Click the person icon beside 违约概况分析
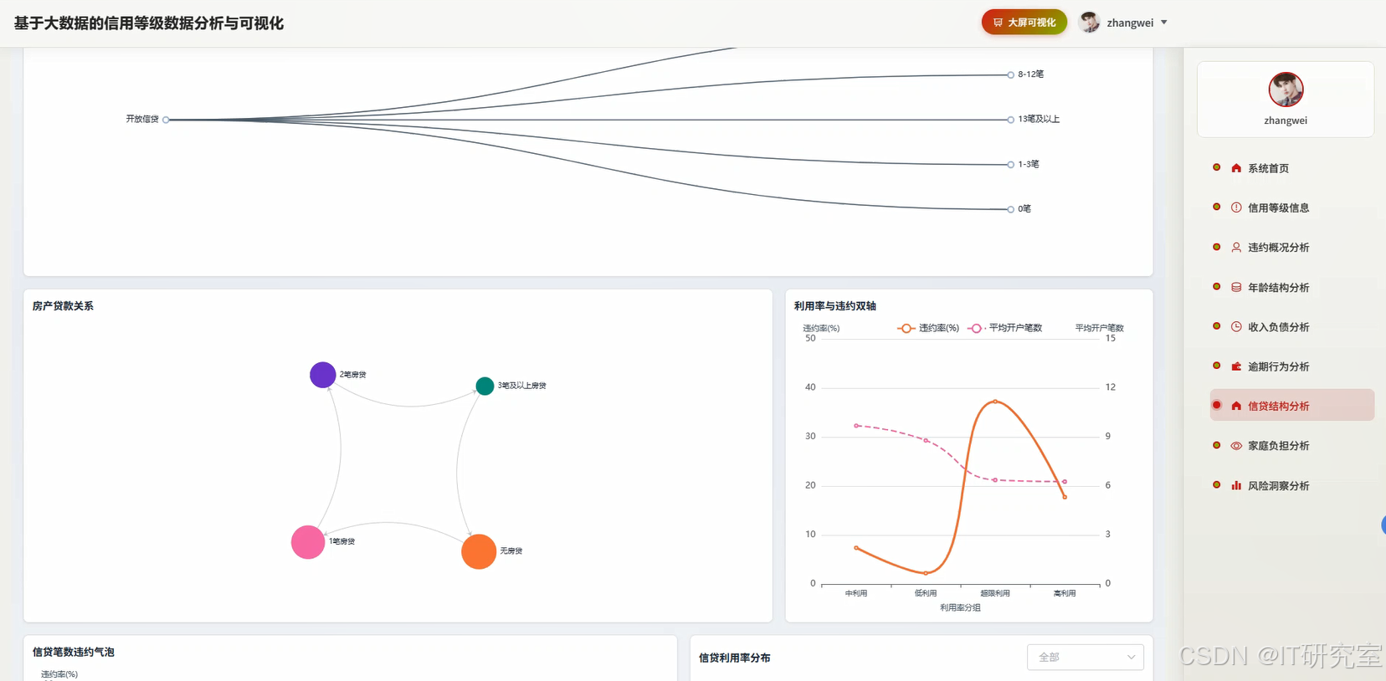 pos(1236,248)
